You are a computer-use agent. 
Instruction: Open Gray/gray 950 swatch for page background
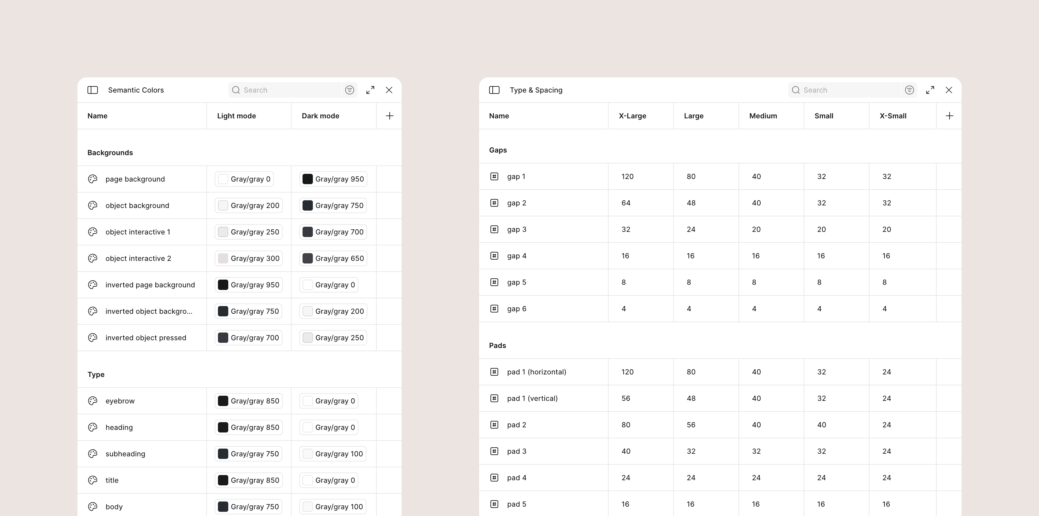click(333, 179)
